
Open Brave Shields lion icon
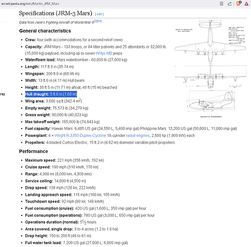click(239, 3)
